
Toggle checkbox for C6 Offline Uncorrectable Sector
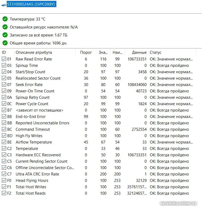pyautogui.click(x=4, y=168)
